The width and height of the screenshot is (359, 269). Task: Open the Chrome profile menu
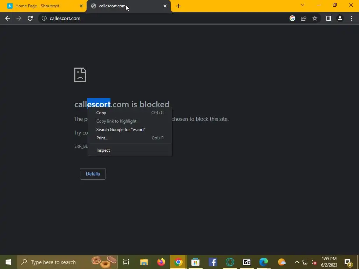pos(340,18)
